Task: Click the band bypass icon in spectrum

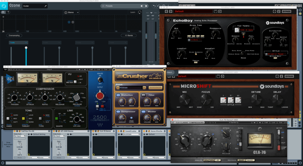Action: [69, 22]
